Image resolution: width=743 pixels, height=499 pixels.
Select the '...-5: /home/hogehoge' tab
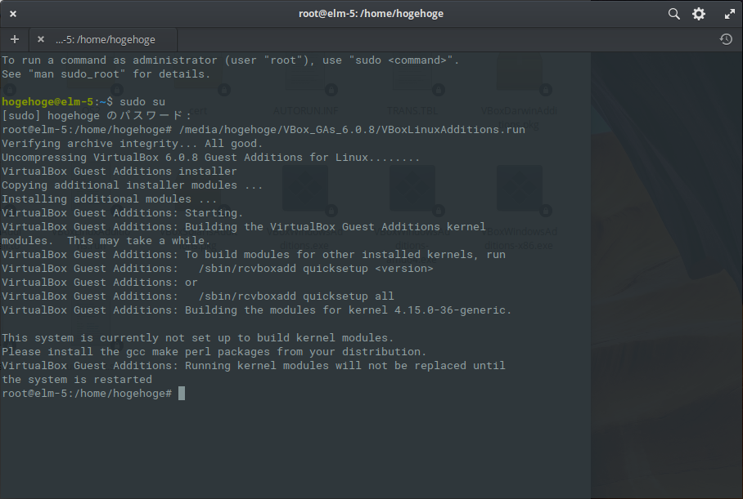pyautogui.click(x=103, y=40)
